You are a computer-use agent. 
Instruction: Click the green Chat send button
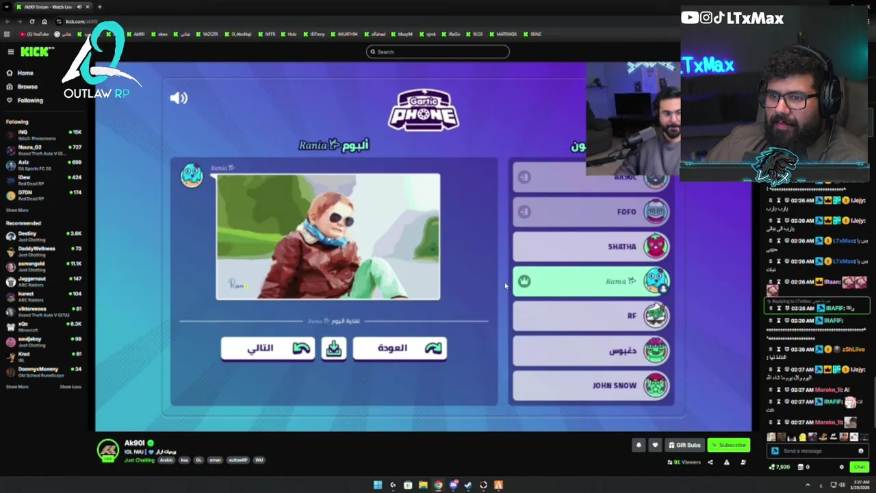[860, 467]
